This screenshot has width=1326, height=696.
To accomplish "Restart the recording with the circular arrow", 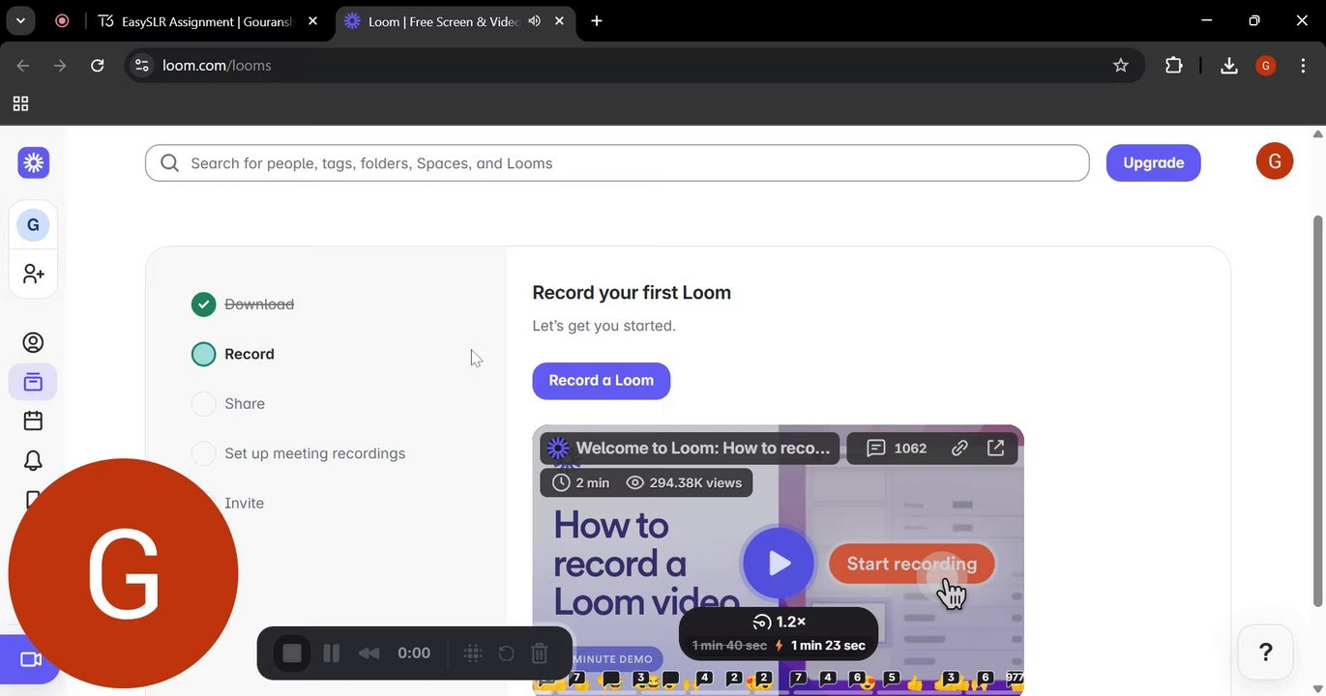I will (x=506, y=653).
